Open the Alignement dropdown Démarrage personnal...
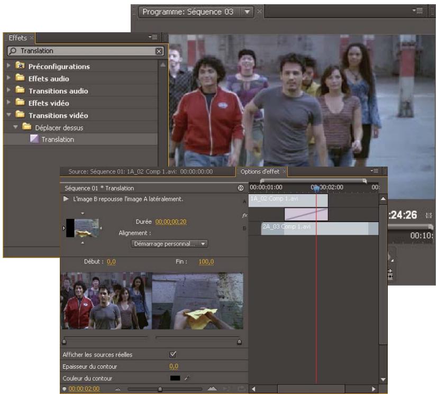Screen dimensions: 438x394 169,244
